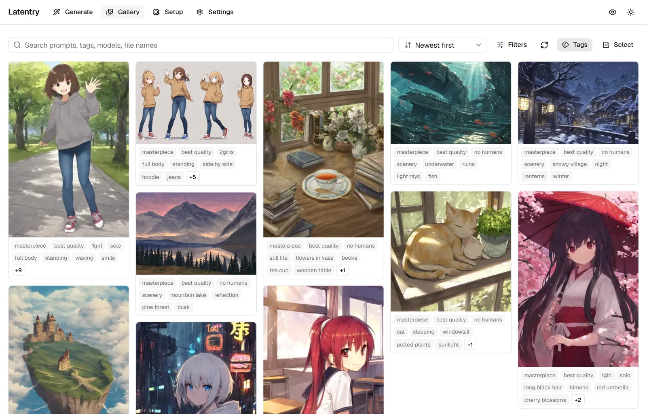
Task: Open the mountain lake at dusk image
Action: pos(196,233)
